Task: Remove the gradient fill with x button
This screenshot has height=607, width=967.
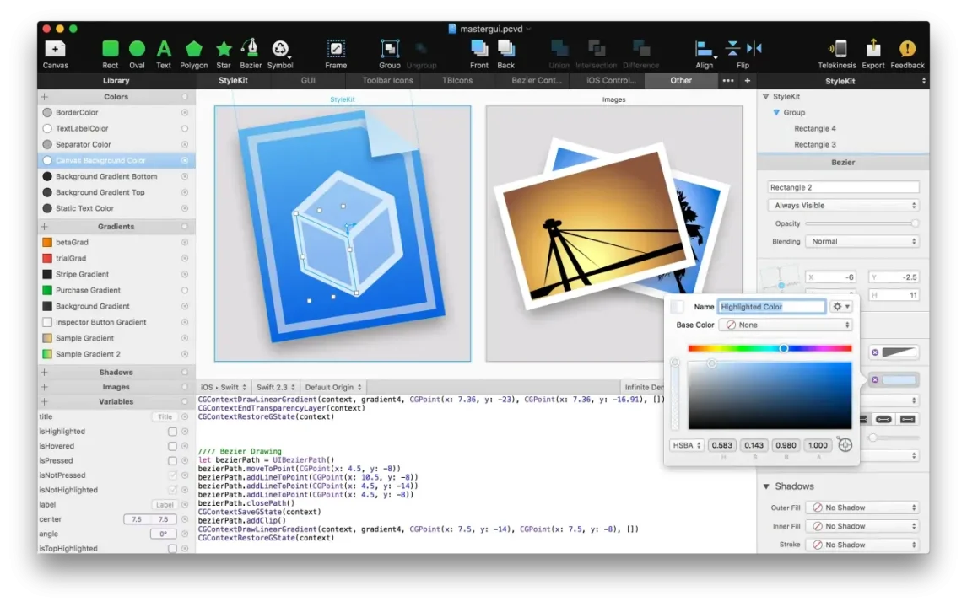Action: [x=875, y=352]
